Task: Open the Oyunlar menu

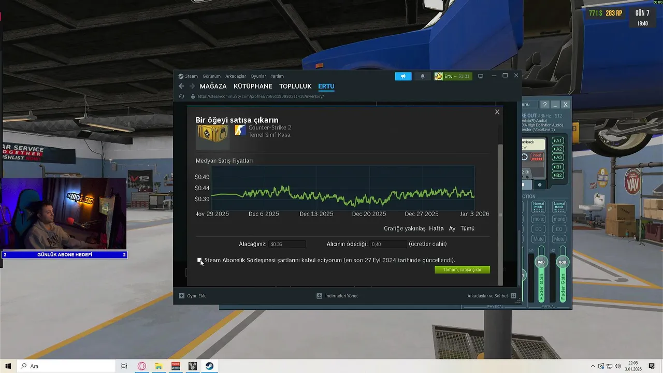Action: (258, 76)
